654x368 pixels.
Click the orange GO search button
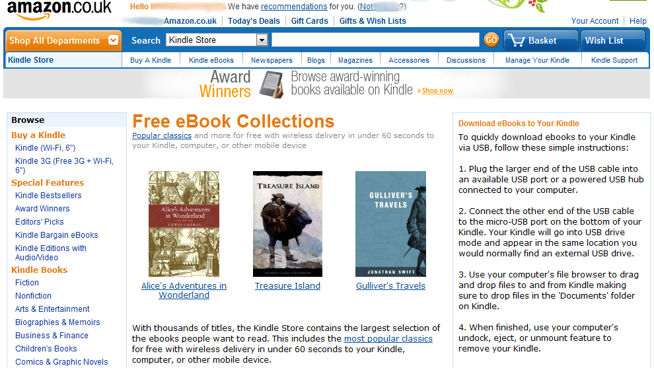[x=491, y=40]
